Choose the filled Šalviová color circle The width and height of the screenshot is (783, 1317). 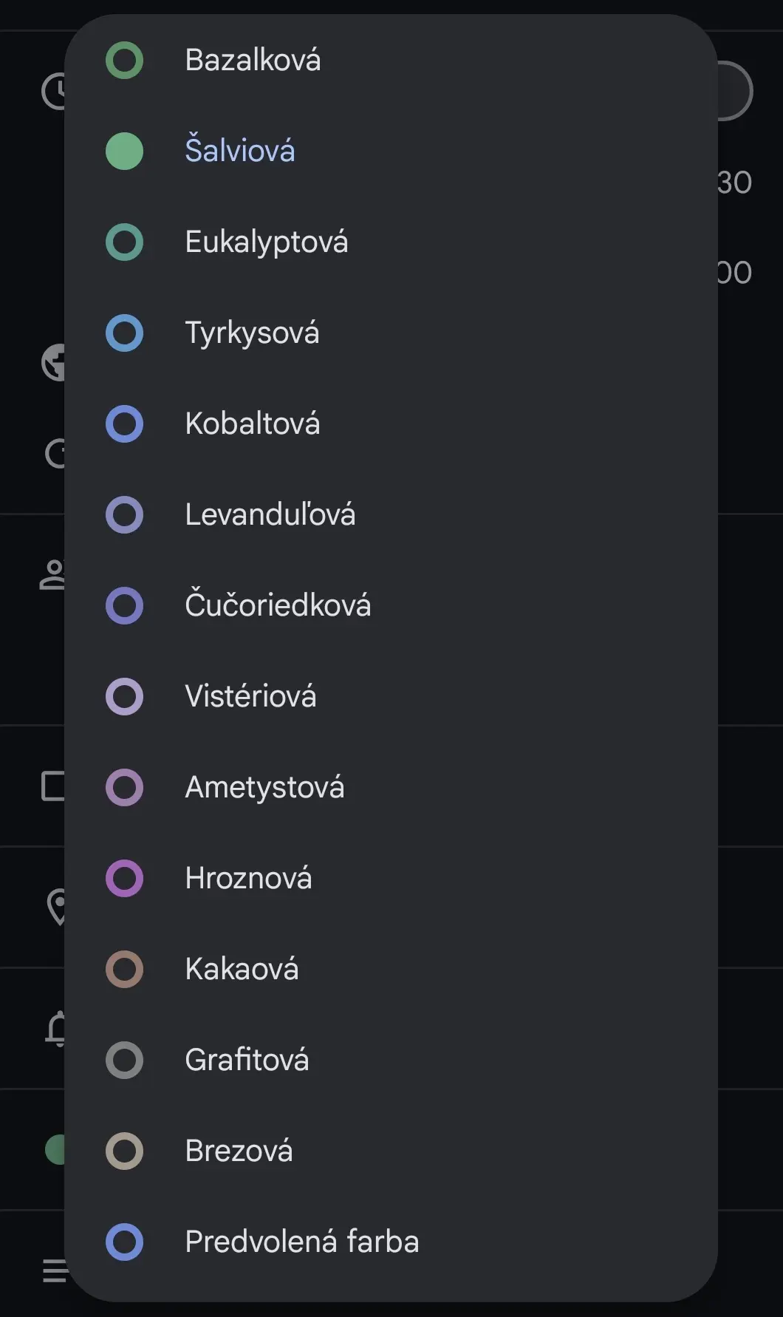point(124,151)
